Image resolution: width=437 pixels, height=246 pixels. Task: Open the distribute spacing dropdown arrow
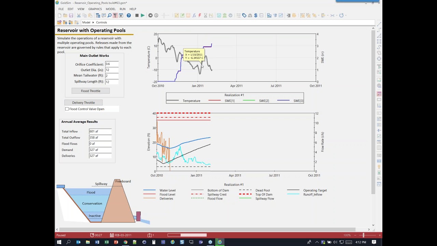point(337,15)
